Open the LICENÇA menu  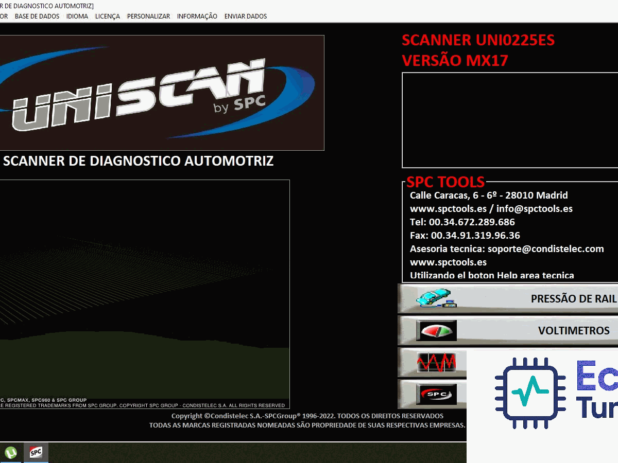point(107,16)
